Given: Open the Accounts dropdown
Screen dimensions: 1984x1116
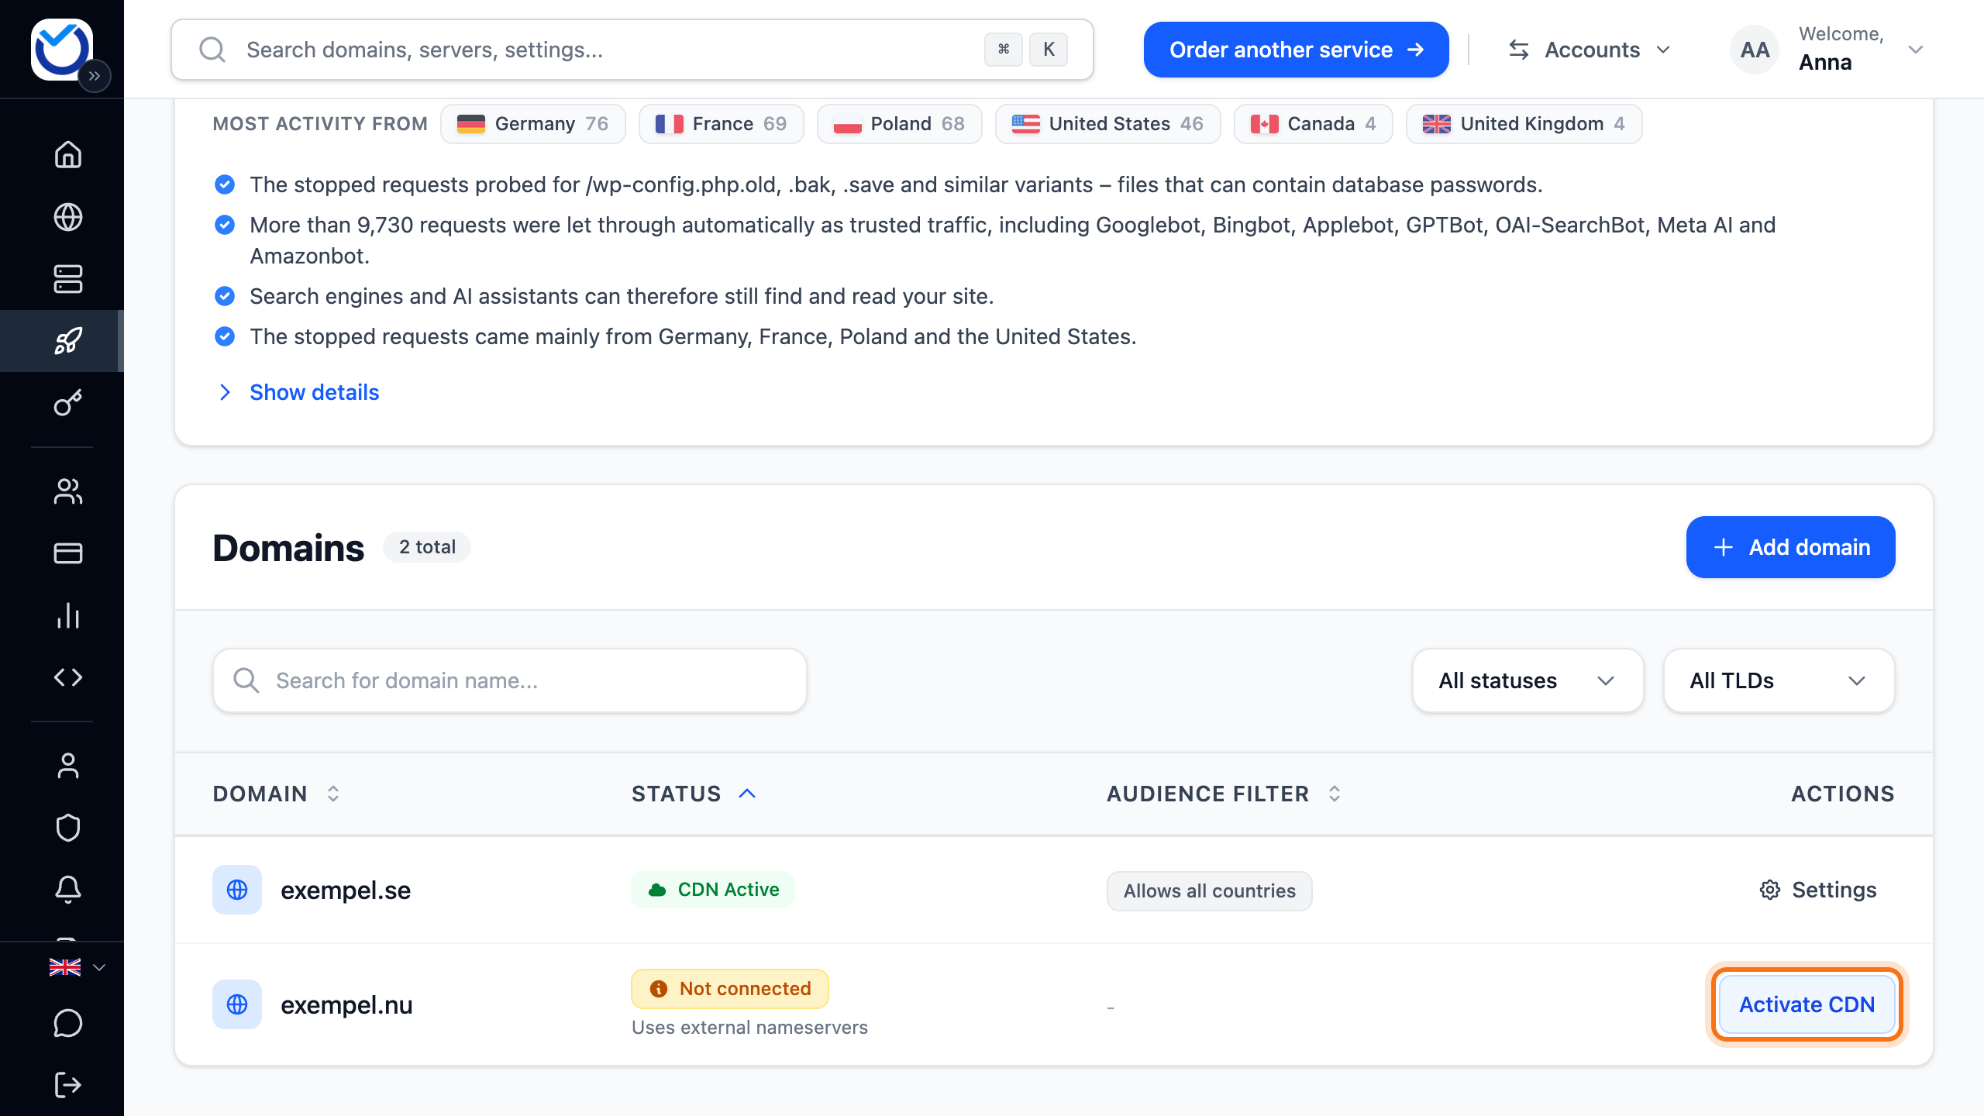Looking at the screenshot, I should pyautogui.click(x=1590, y=50).
